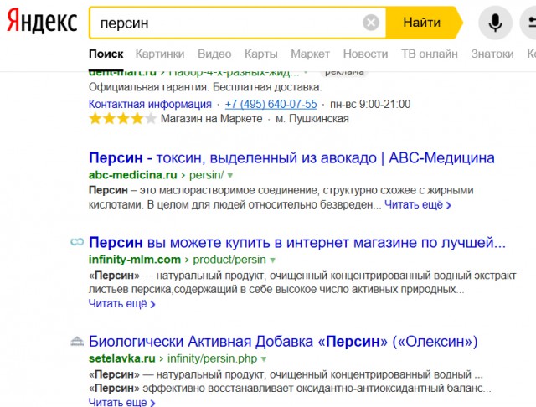The width and height of the screenshot is (536, 407).
Task: Click the infinity-mlm favicon icon
Action: click(x=77, y=242)
